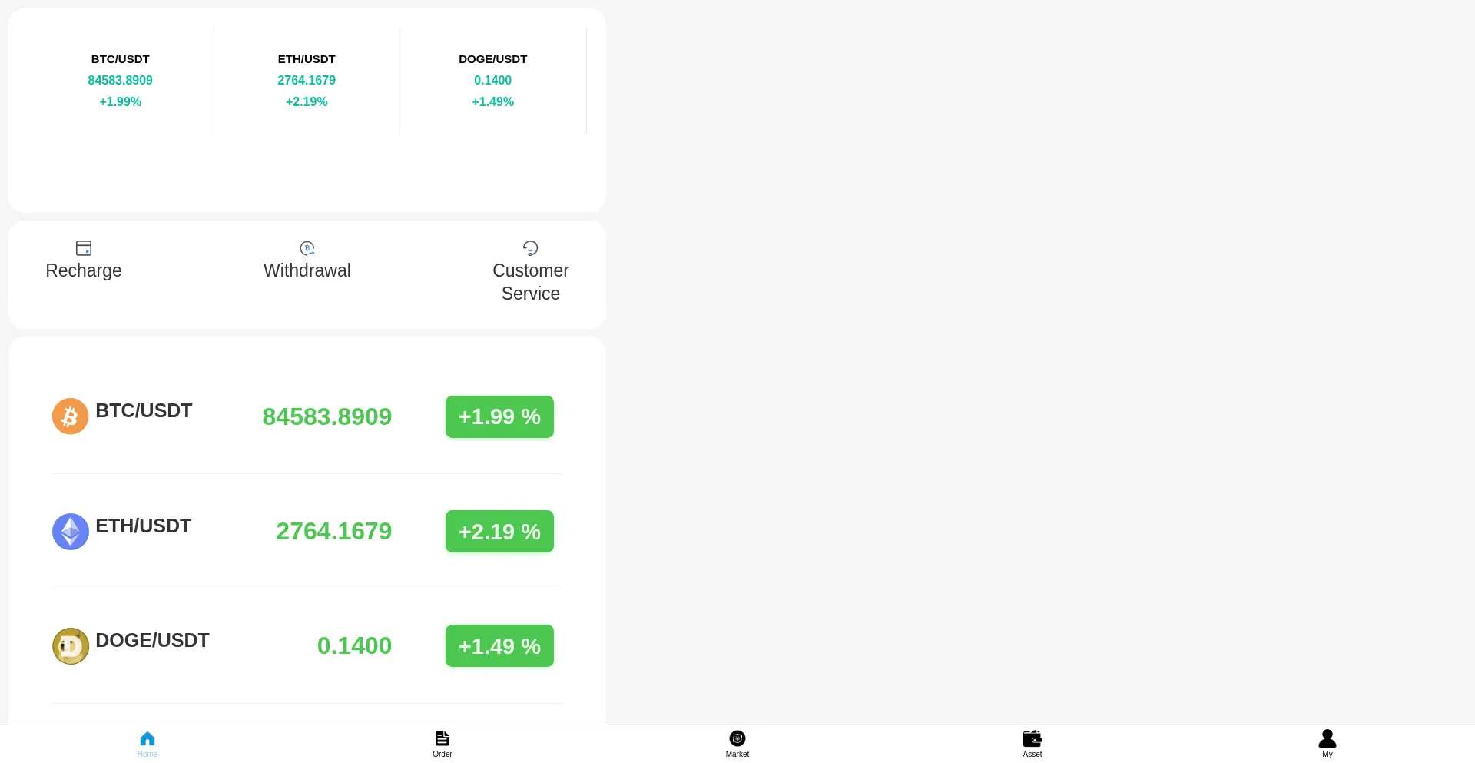Click the Ethereum logo icon

click(70, 531)
